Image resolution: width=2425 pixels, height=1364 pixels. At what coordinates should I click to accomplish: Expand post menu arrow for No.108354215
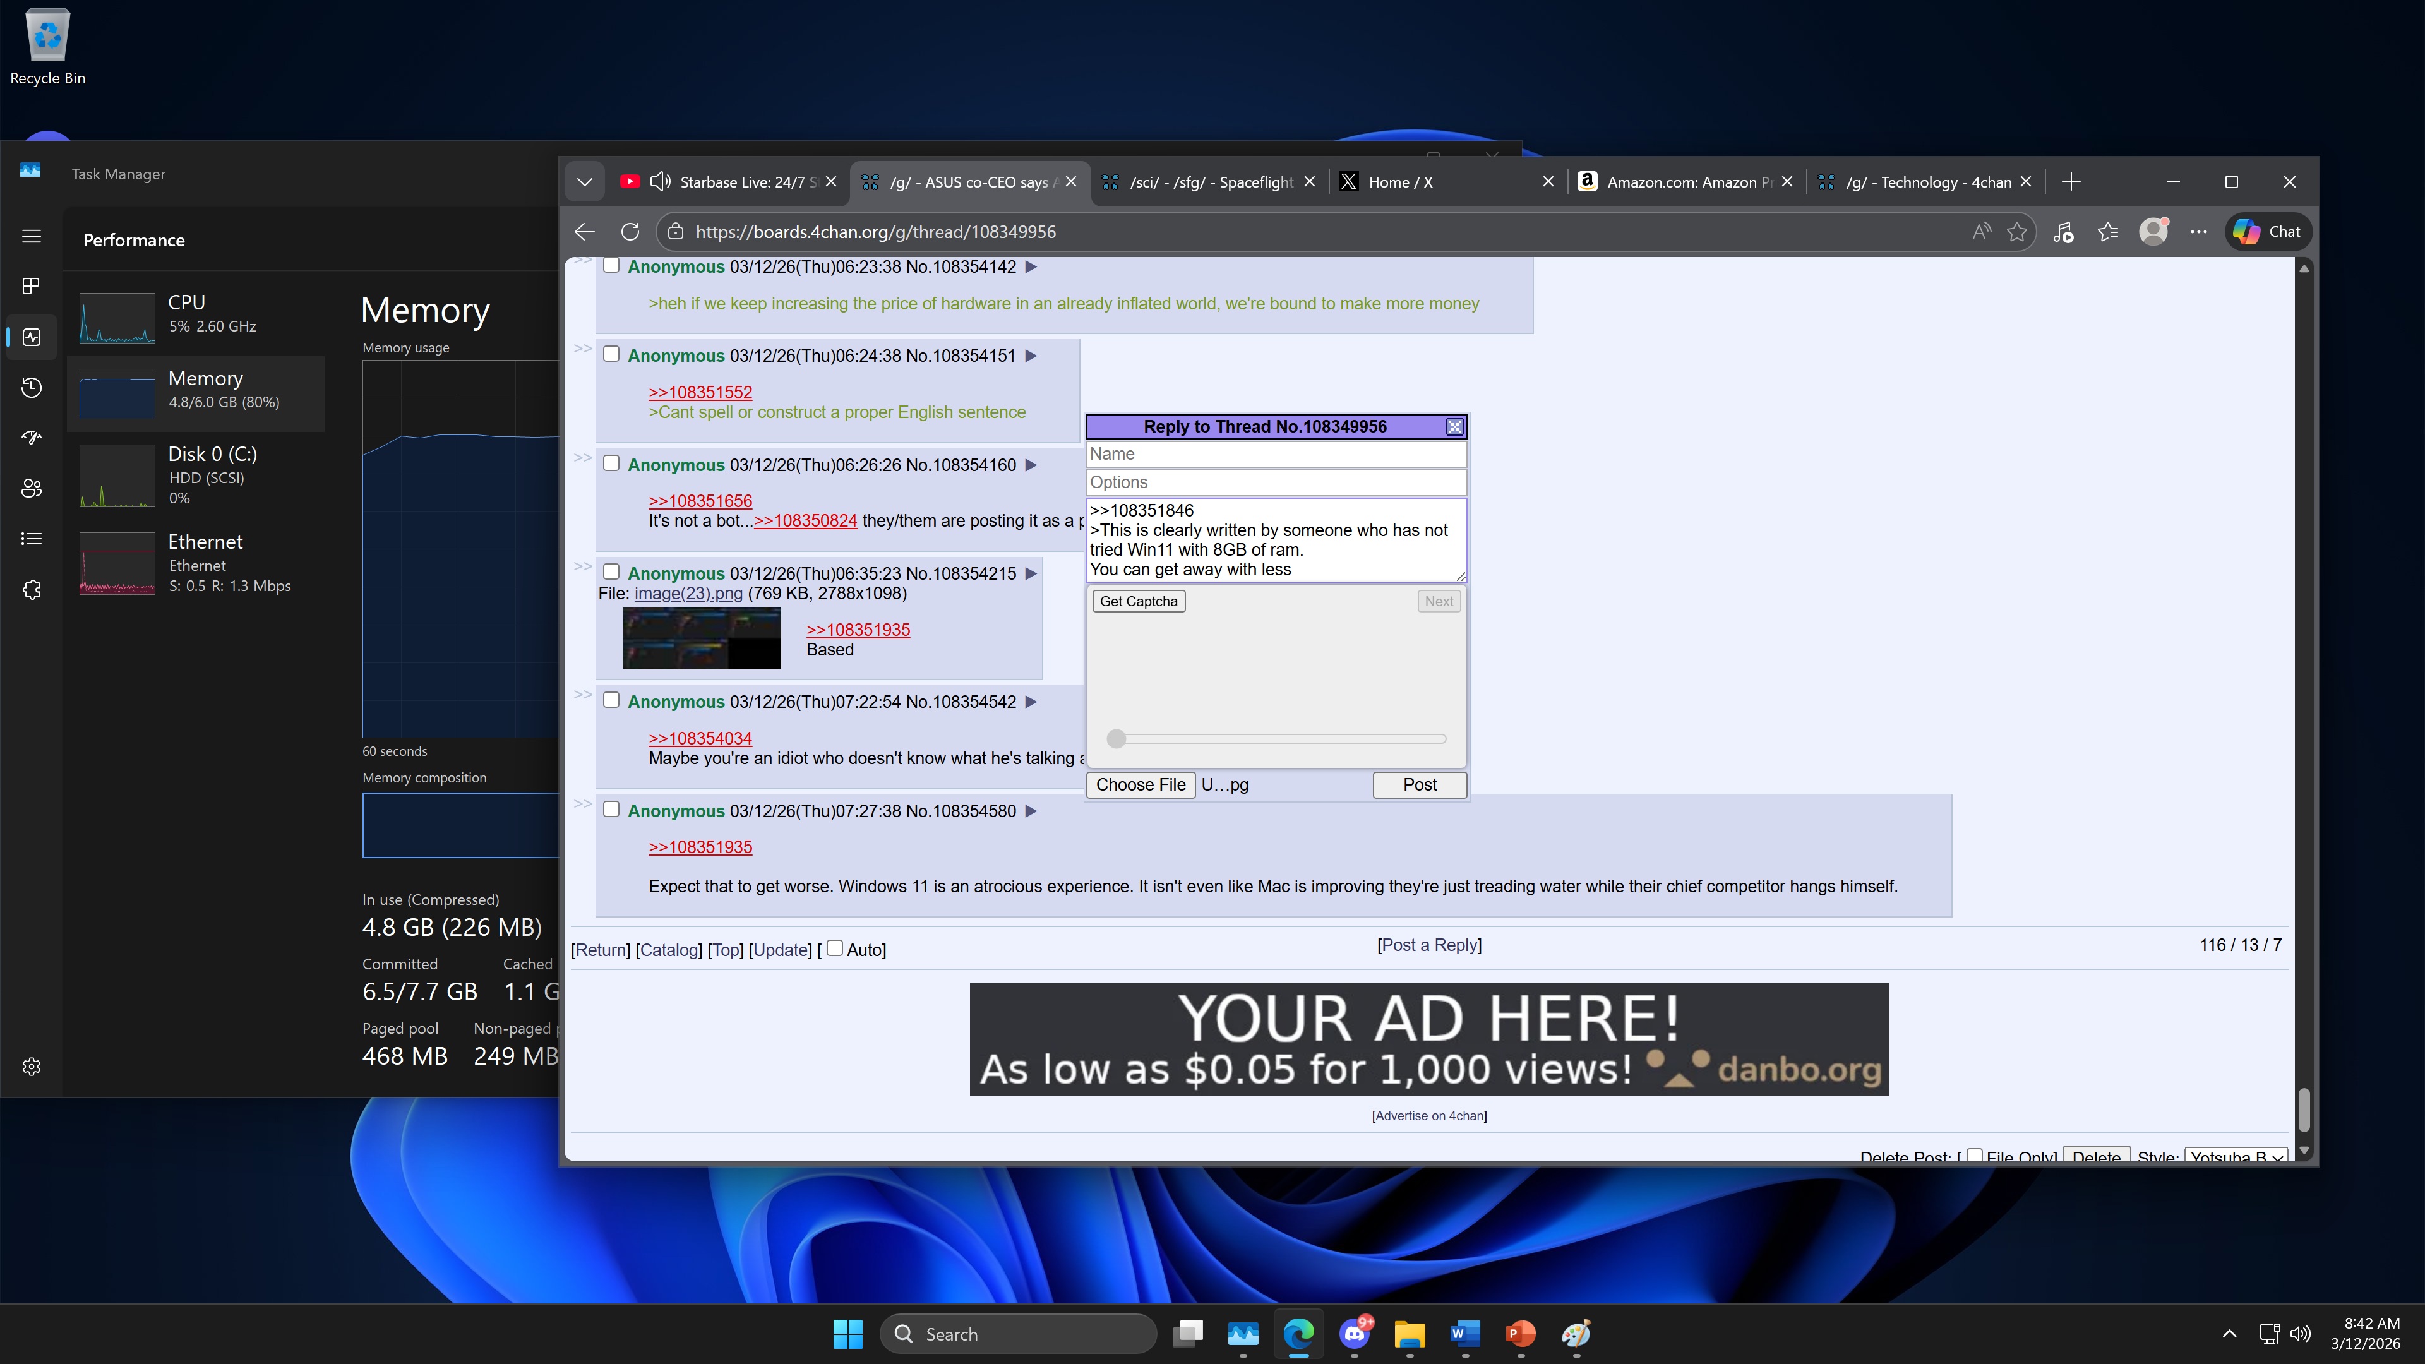tap(1031, 573)
